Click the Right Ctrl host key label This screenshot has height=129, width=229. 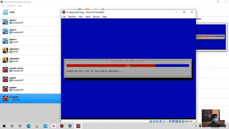tap(189, 121)
